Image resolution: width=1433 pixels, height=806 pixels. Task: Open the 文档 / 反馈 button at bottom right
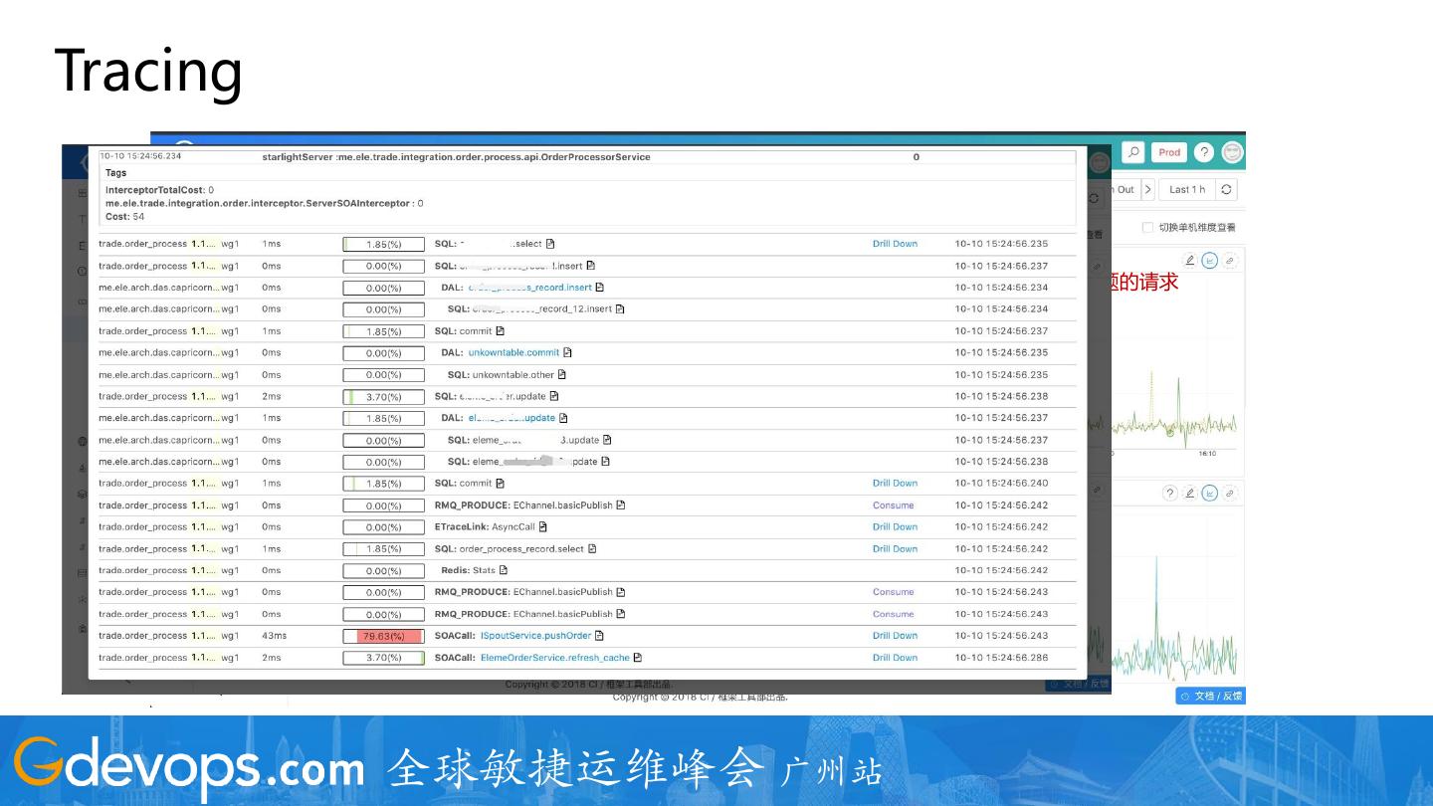(1210, 696)
